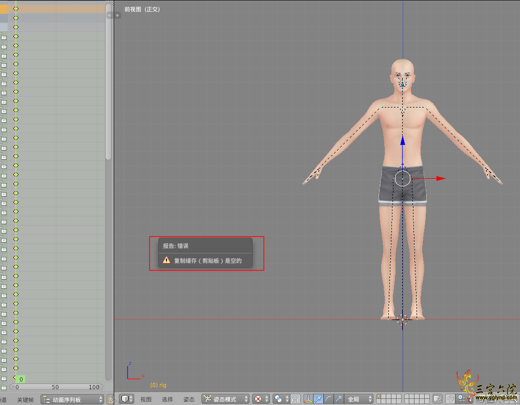Screen dimensions: 520x405
Task: Open the 动画序列板 mode dropdown
Action: [72, 399]
